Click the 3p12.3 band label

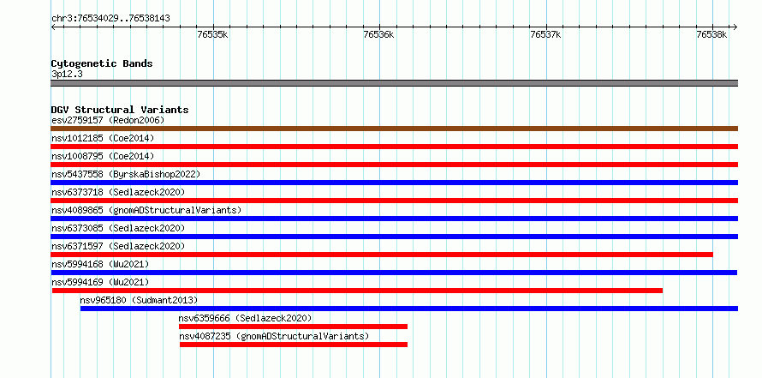[x=67, y=75]
